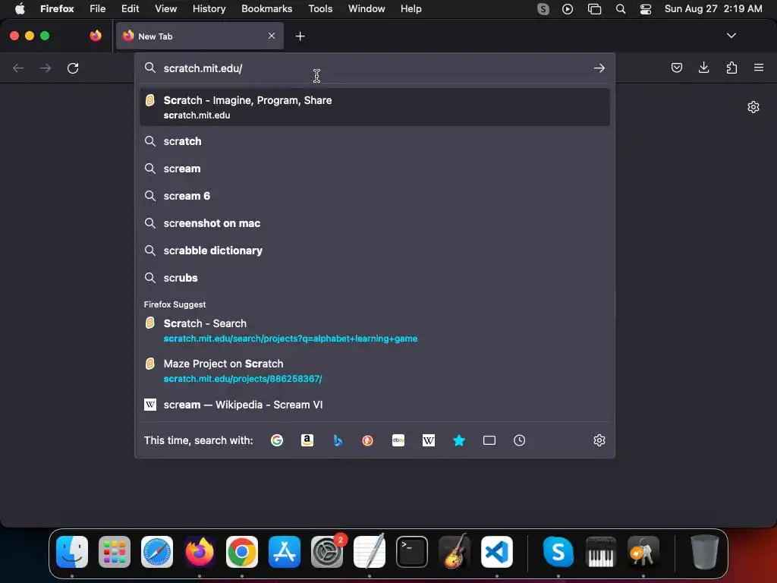Search open tabs using the tabs icon
The height and width of the screenshot is (583, 777).
pos(489,440)
